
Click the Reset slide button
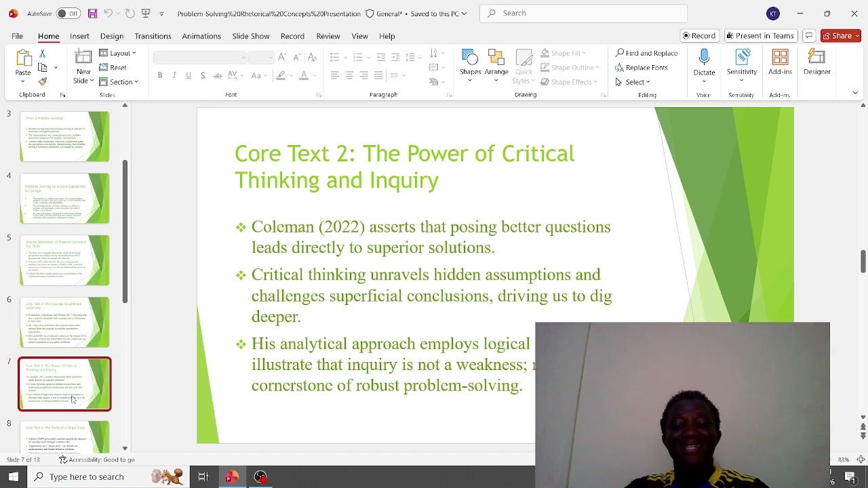coord(113,68)
